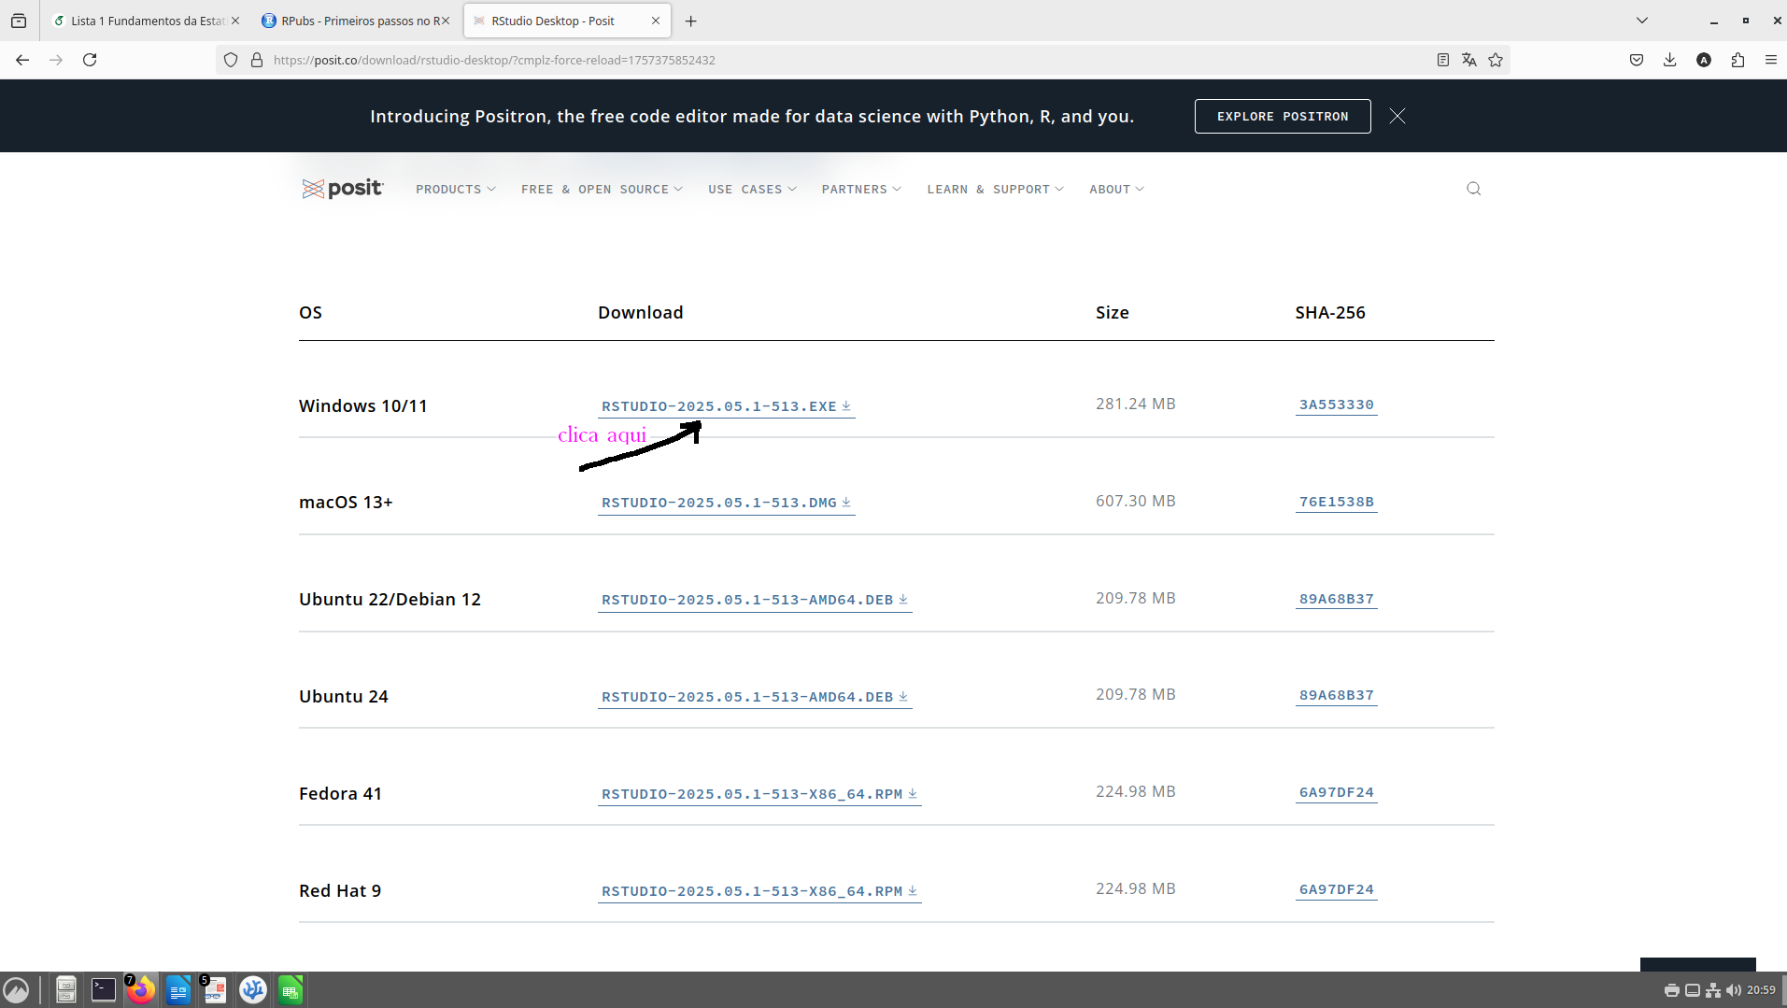Open the list all tabs chevron
The height and width of the screenshot is (1008, 1787).
pyautogui.click(x=1641, y=21)
